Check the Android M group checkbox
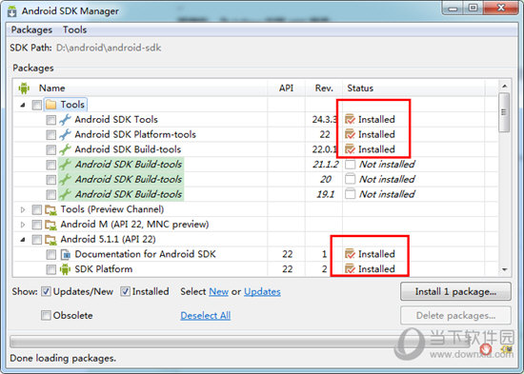The image size is (524, 374). coord(37,225)
